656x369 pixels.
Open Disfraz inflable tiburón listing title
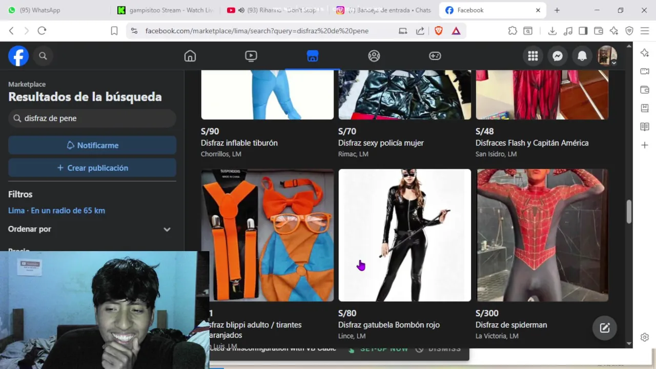tap(239, 143)
